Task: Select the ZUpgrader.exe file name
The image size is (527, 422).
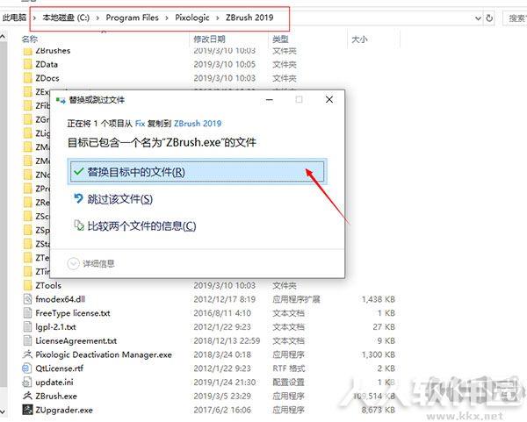Action: pyautogui.click(x=64, y=410)
